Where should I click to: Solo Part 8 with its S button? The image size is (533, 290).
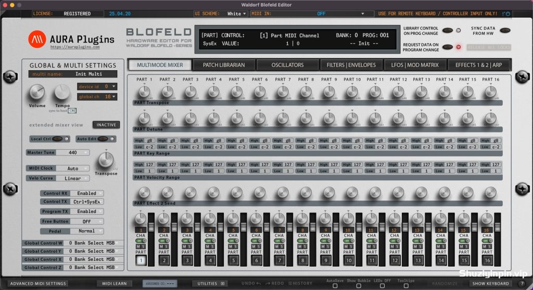click(305, 246)
